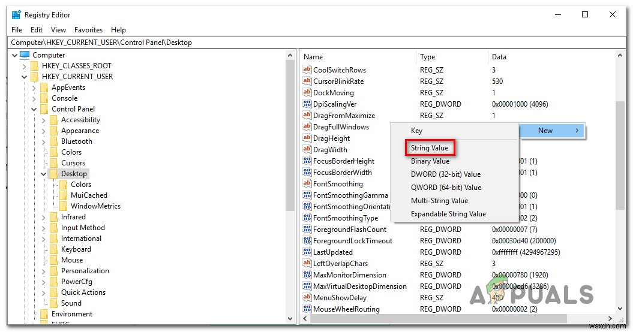Image resolution: width=633 pixels, height=332 pixels.
Task: Open the File menu
Action: click(17, 30)
